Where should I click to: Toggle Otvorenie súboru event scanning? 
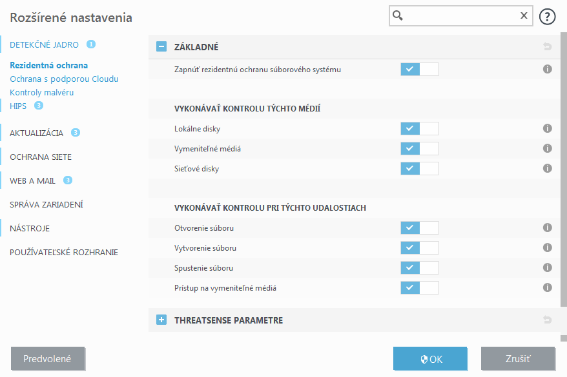[420, 227]
